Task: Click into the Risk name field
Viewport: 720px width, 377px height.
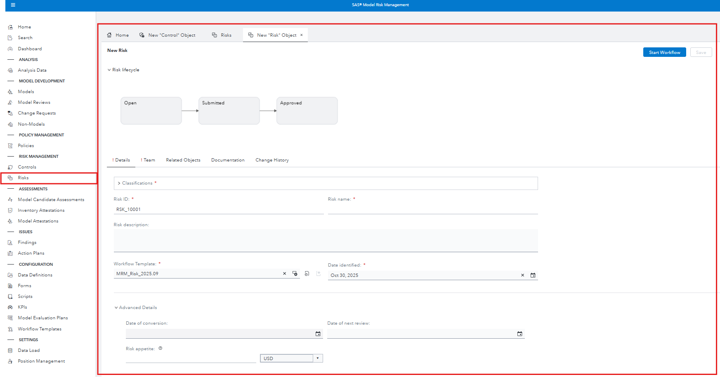Action: pos(433,209)
